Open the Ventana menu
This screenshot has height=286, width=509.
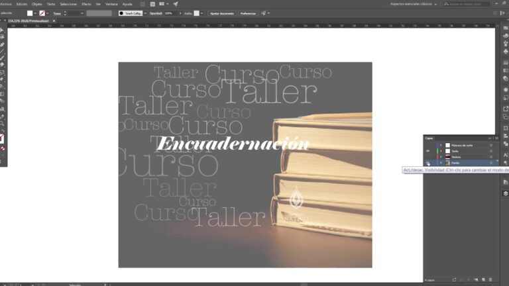pos(111,4)
